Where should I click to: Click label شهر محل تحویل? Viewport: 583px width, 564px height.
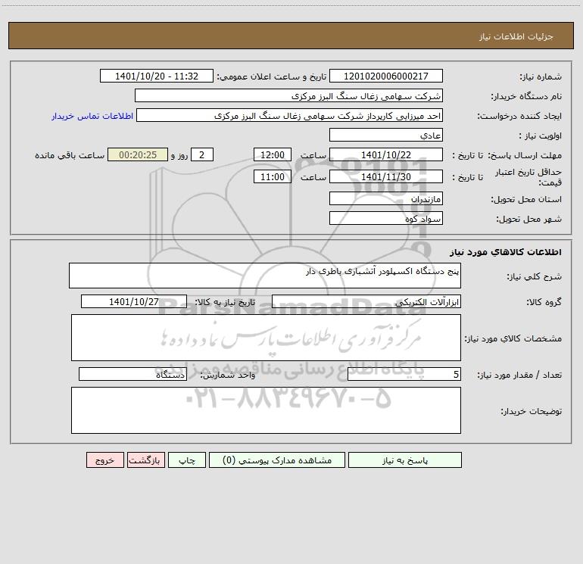coord(529,220)
